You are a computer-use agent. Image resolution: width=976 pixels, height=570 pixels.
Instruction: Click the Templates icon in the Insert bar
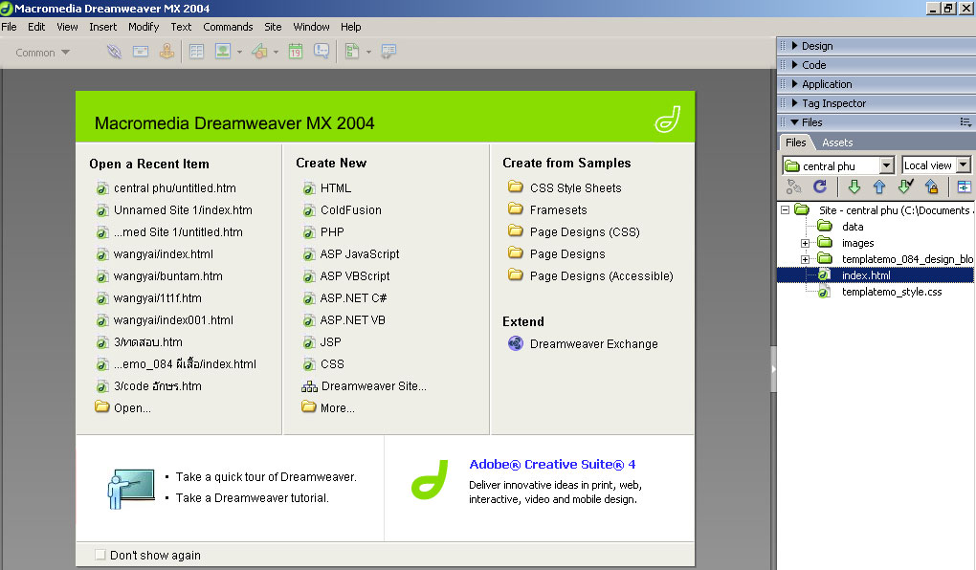click(x=352, y=52)
